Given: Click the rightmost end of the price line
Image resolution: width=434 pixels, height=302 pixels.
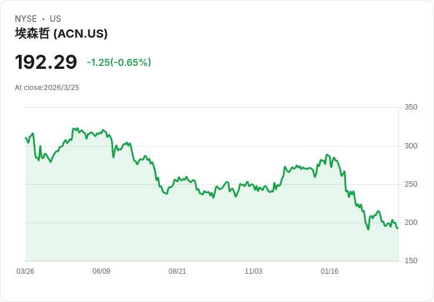Looking at the screenshot, I should [x=397, y=228].
